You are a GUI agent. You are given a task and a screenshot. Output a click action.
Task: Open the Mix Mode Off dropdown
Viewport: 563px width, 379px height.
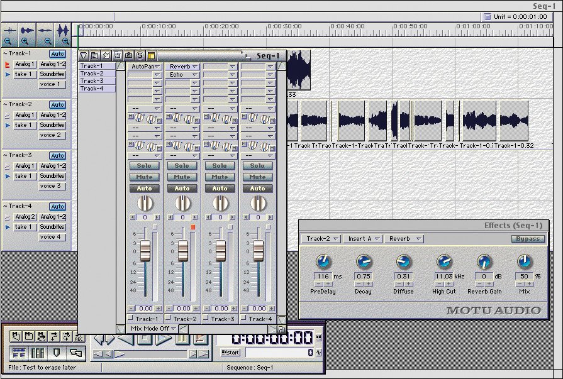tap(153, 329)
